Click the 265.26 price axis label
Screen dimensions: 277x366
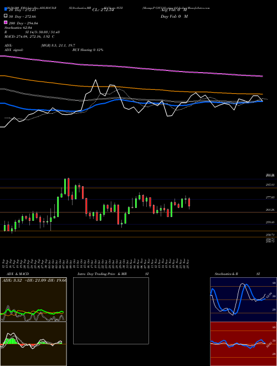tap(270, 210)
